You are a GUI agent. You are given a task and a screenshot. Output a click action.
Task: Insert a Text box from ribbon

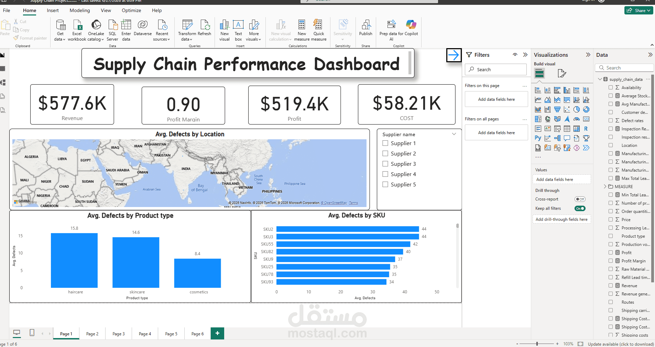pyautogui.click(x=238, y=30)
